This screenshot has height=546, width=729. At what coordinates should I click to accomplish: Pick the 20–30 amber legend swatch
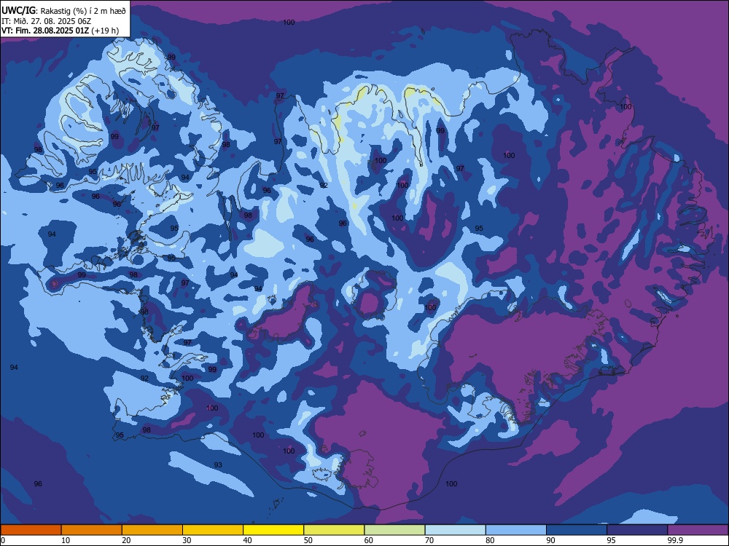[x=152, y=530]
